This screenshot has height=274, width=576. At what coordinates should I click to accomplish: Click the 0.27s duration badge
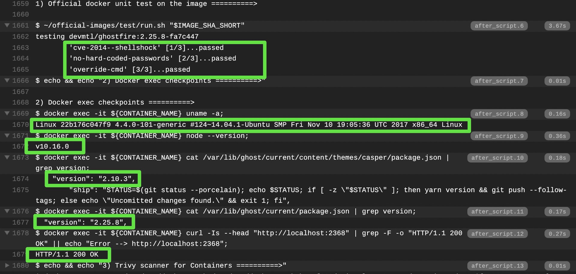point(557,234)
